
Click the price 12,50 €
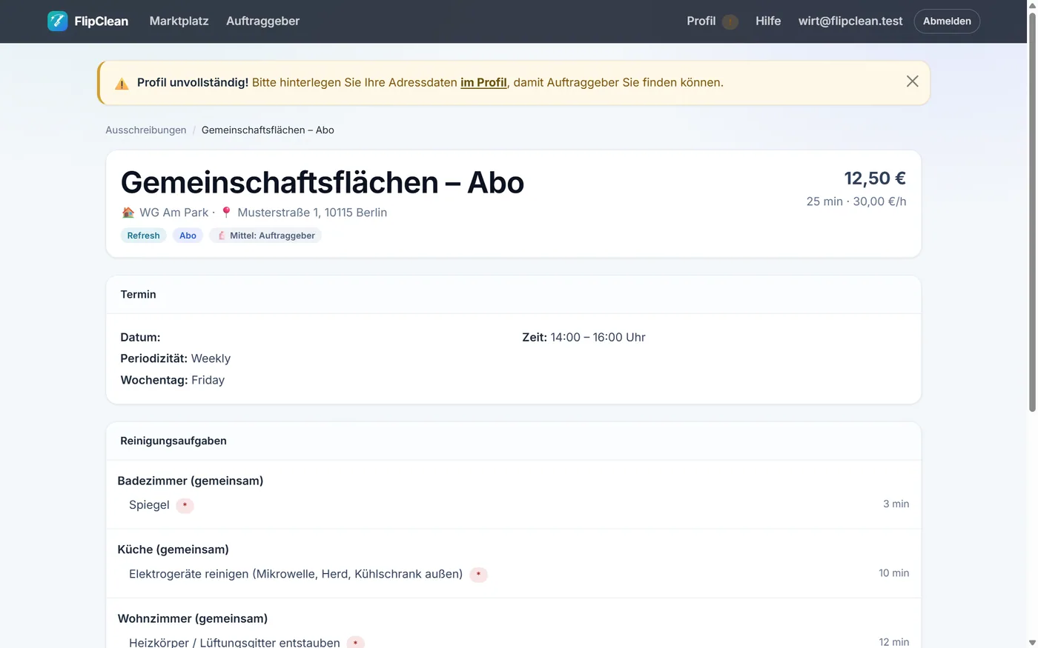[875, 178]
